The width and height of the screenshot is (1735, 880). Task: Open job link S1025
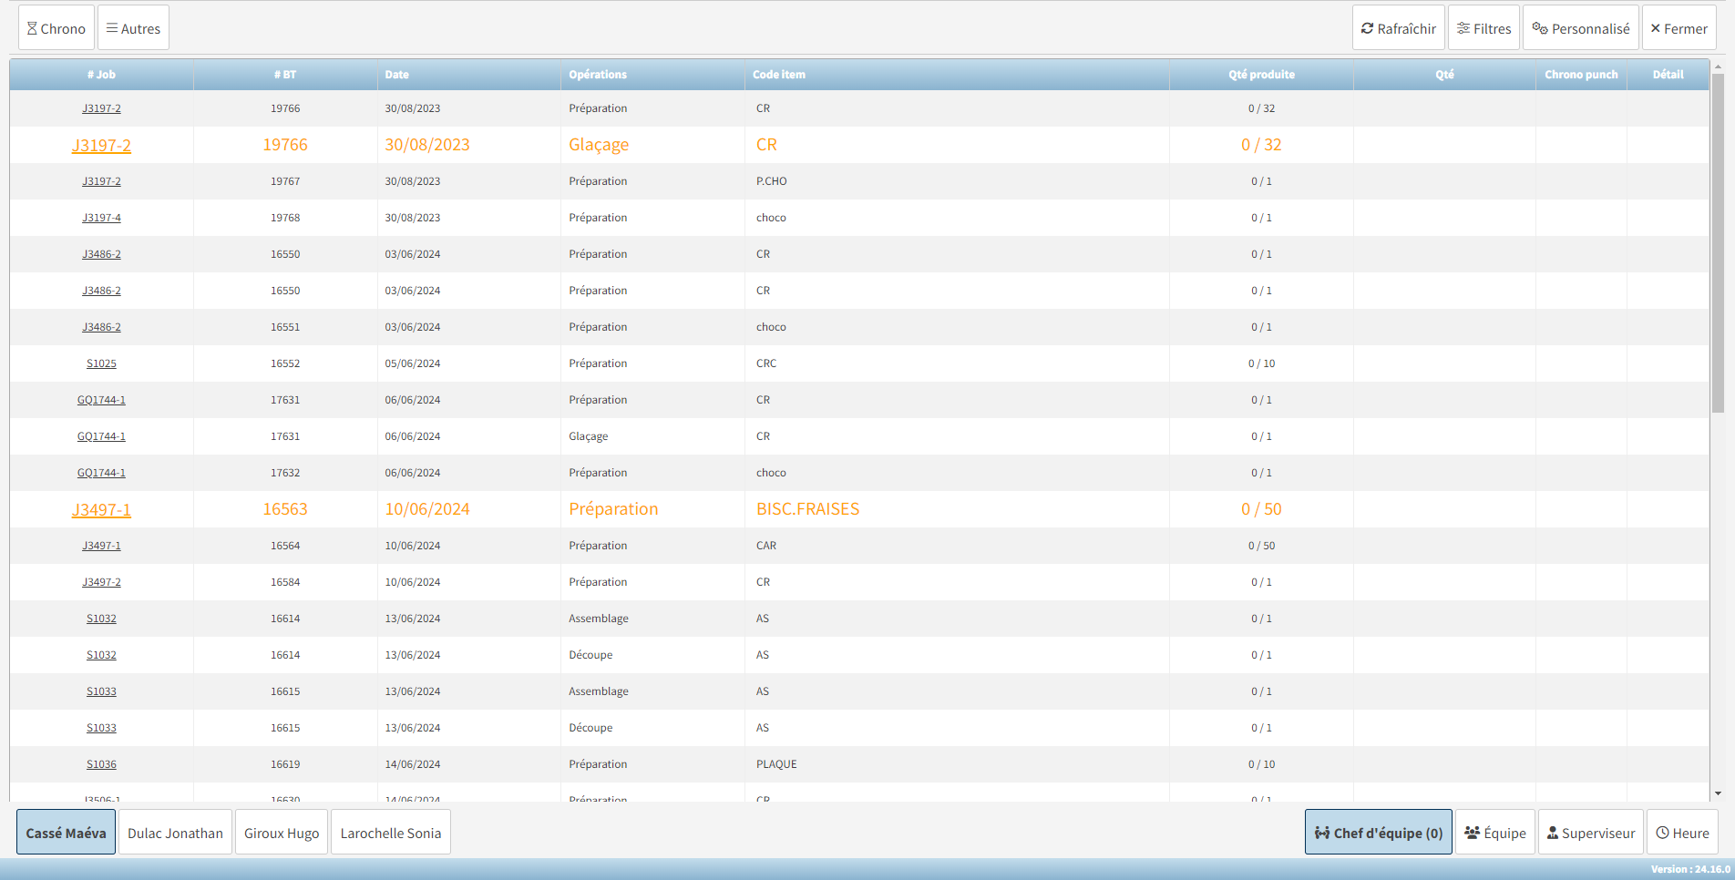click(101, 363)
